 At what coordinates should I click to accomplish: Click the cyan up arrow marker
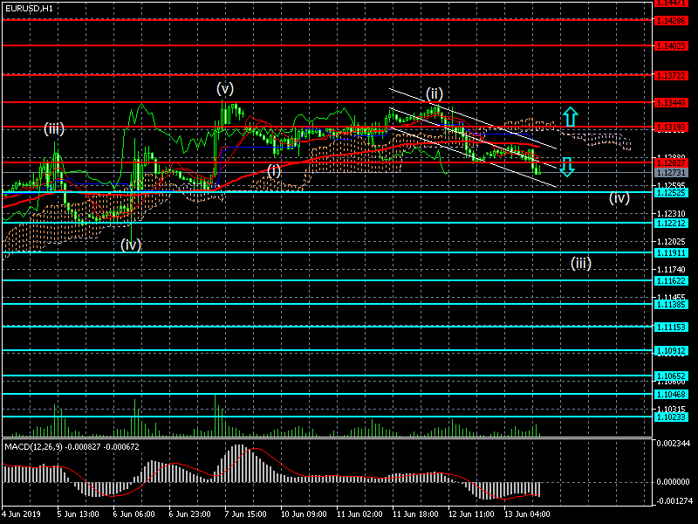[x=569, y=116]
